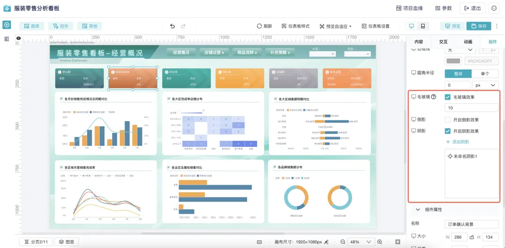Image resolution: width=505 pixels, height=248 pixels.
Task: Switch to the 动画 tab
Action: pyautogui.click(x=468, y=42)
